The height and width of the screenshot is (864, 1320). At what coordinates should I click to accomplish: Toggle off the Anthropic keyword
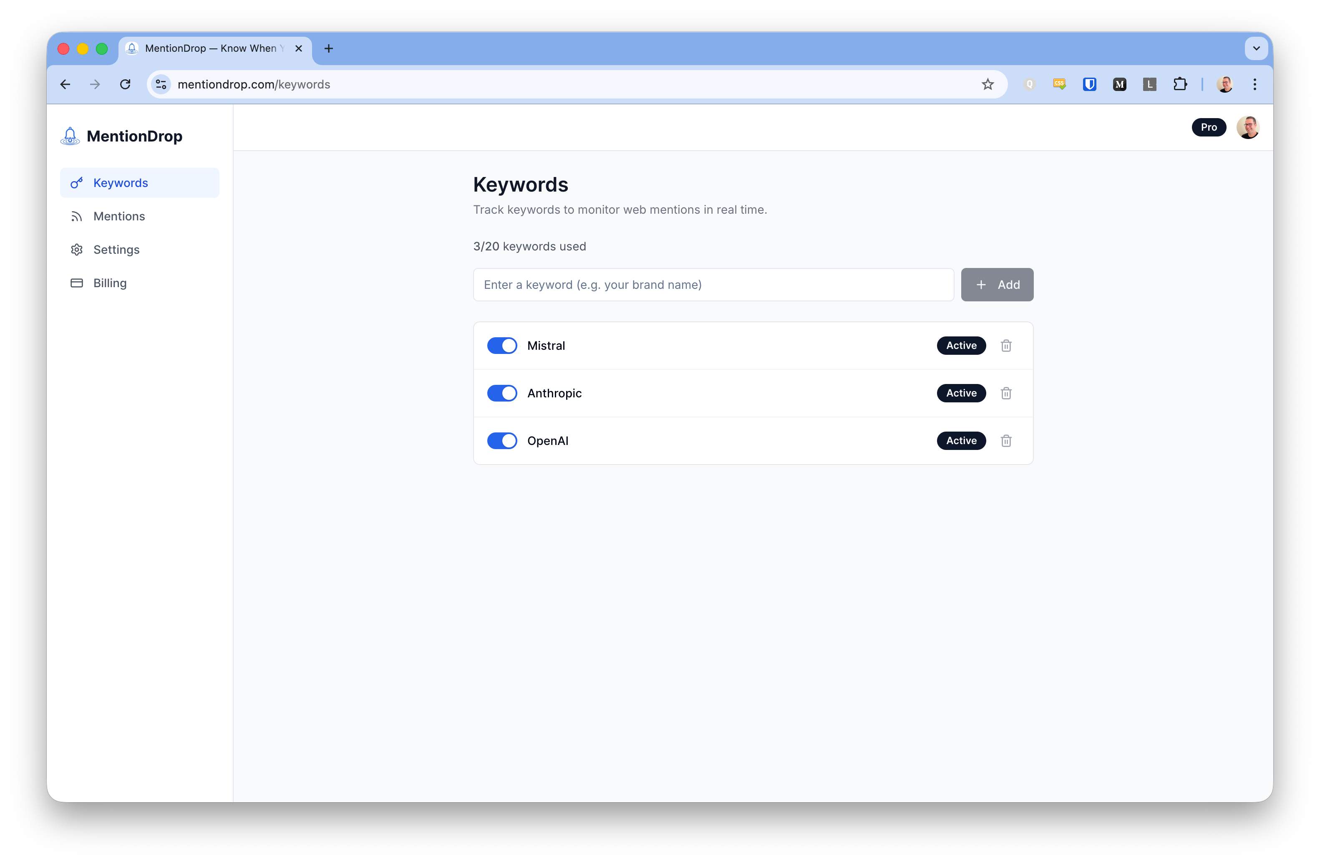pos(501,393)
